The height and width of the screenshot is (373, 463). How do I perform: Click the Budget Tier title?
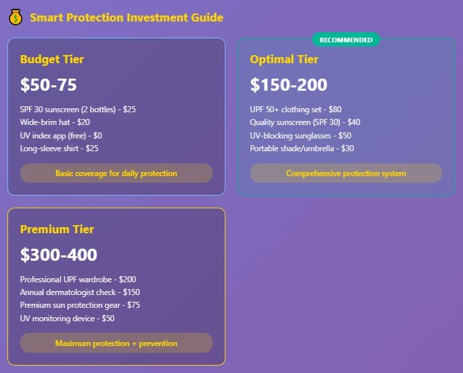click(x=52, y=59)
